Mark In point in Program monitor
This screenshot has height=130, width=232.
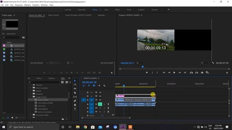tap(152, 73)
